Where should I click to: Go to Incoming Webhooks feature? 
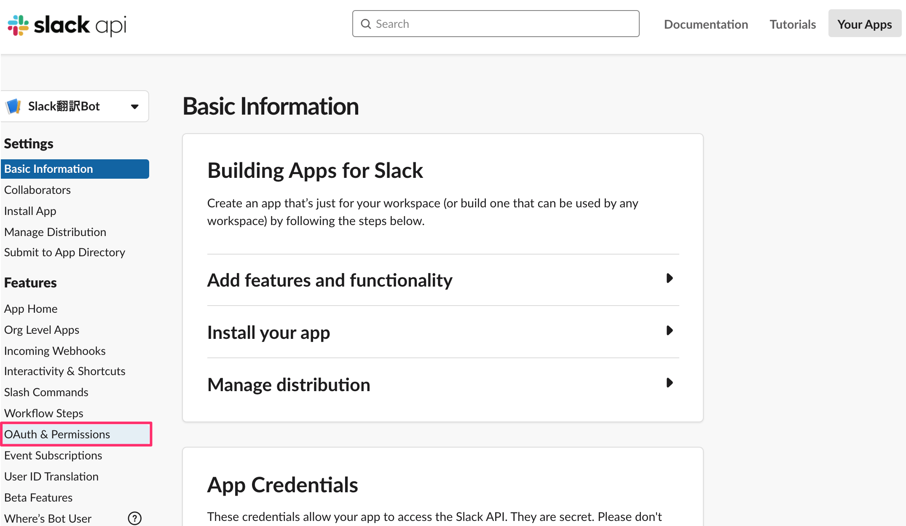[x=55, y=351]
